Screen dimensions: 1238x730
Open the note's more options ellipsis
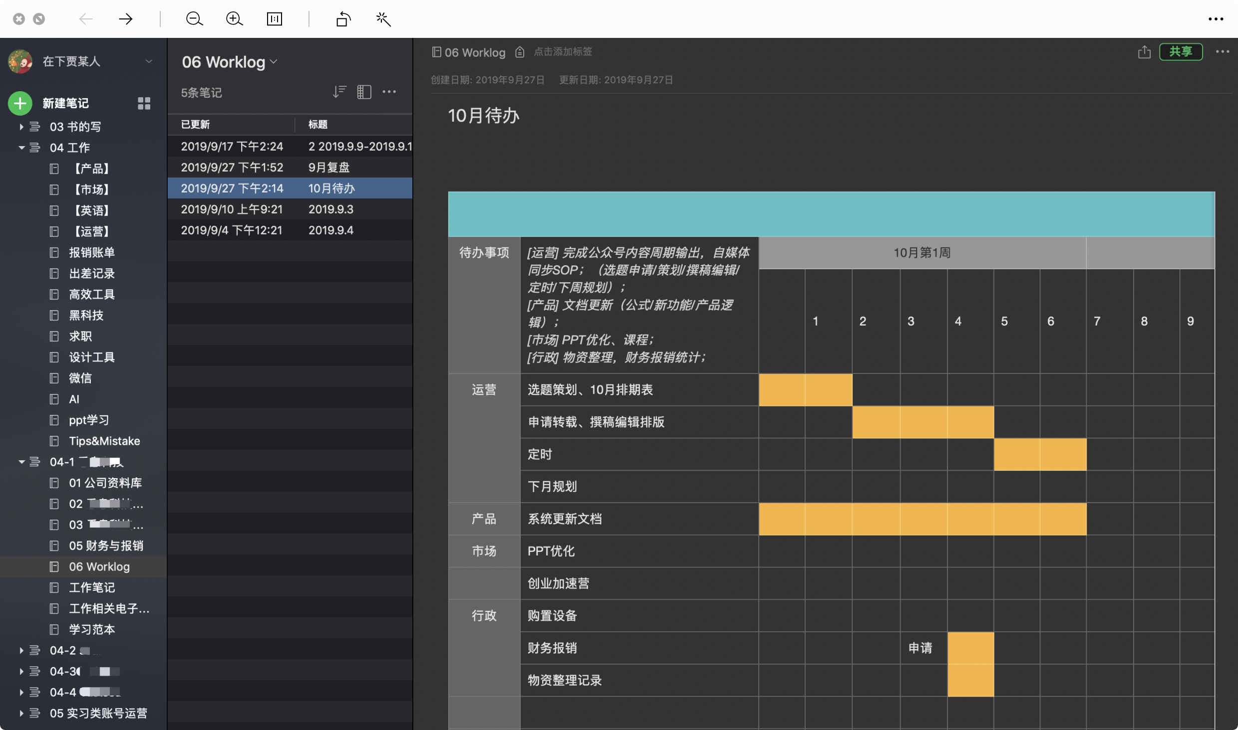pyautogui.click(x=1222, y=52)
